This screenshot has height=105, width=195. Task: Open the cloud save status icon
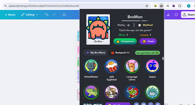[x=64, y=15]
